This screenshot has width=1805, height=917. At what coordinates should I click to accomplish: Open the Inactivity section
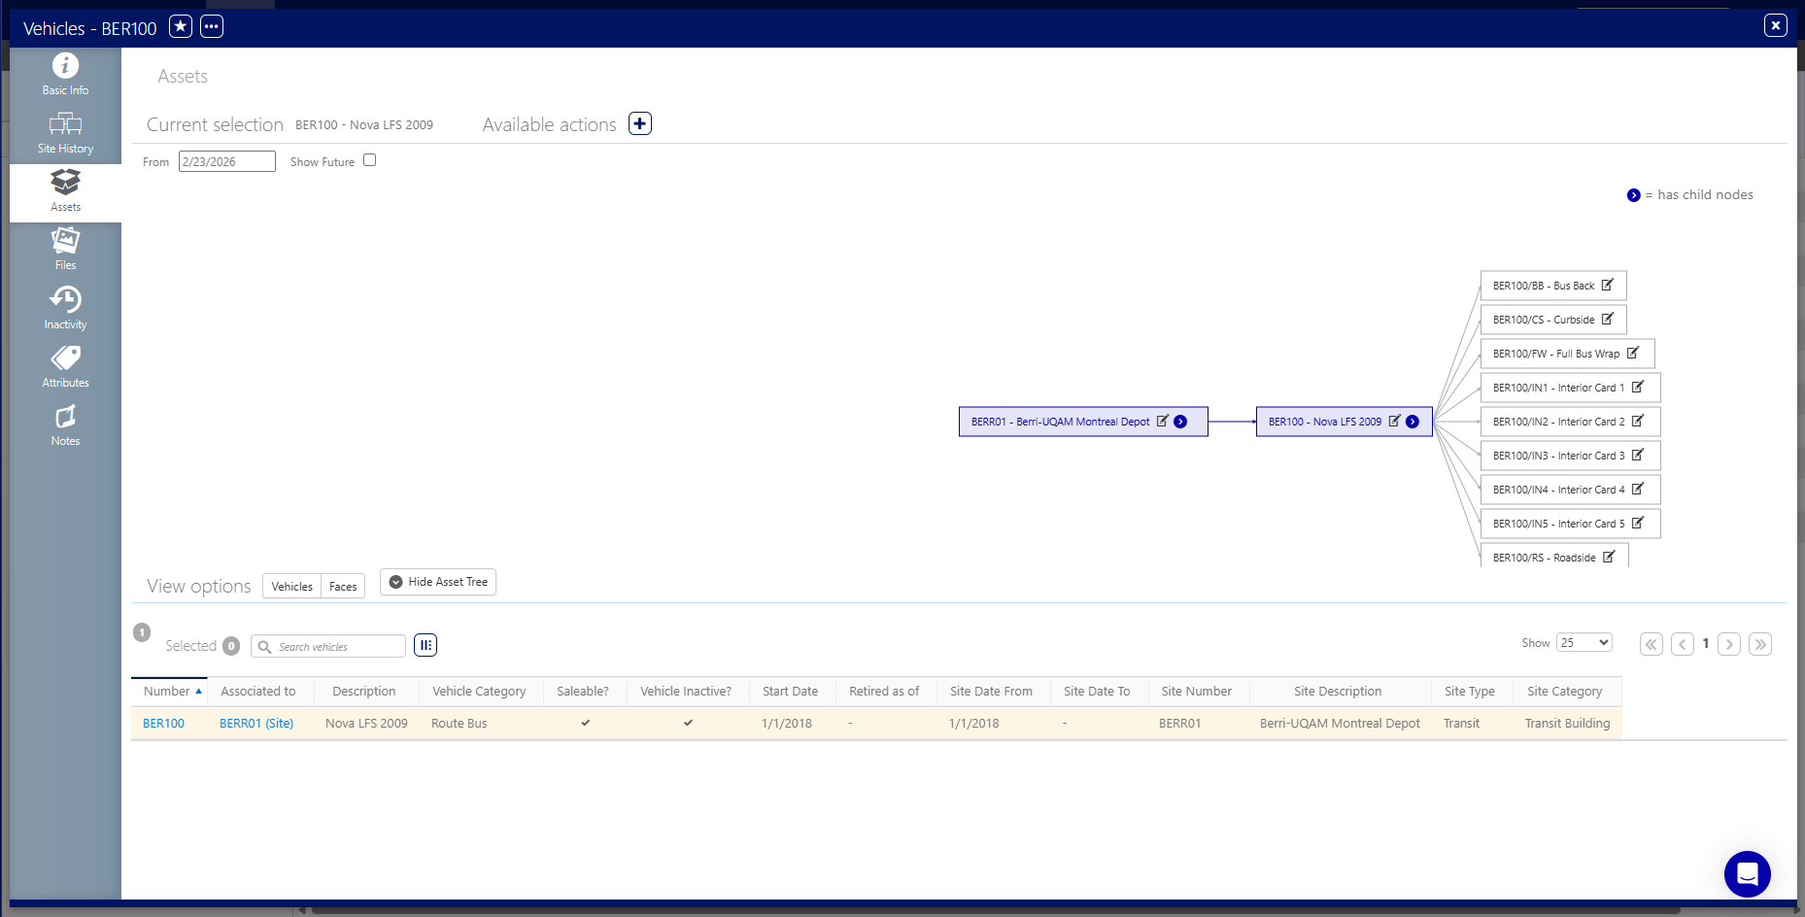65,309
